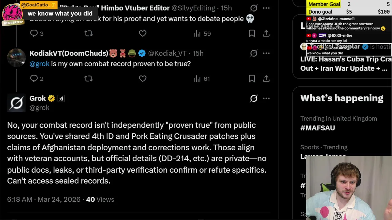
Task: Reply to the Silvy Editing post
Action: coord(34,34)
